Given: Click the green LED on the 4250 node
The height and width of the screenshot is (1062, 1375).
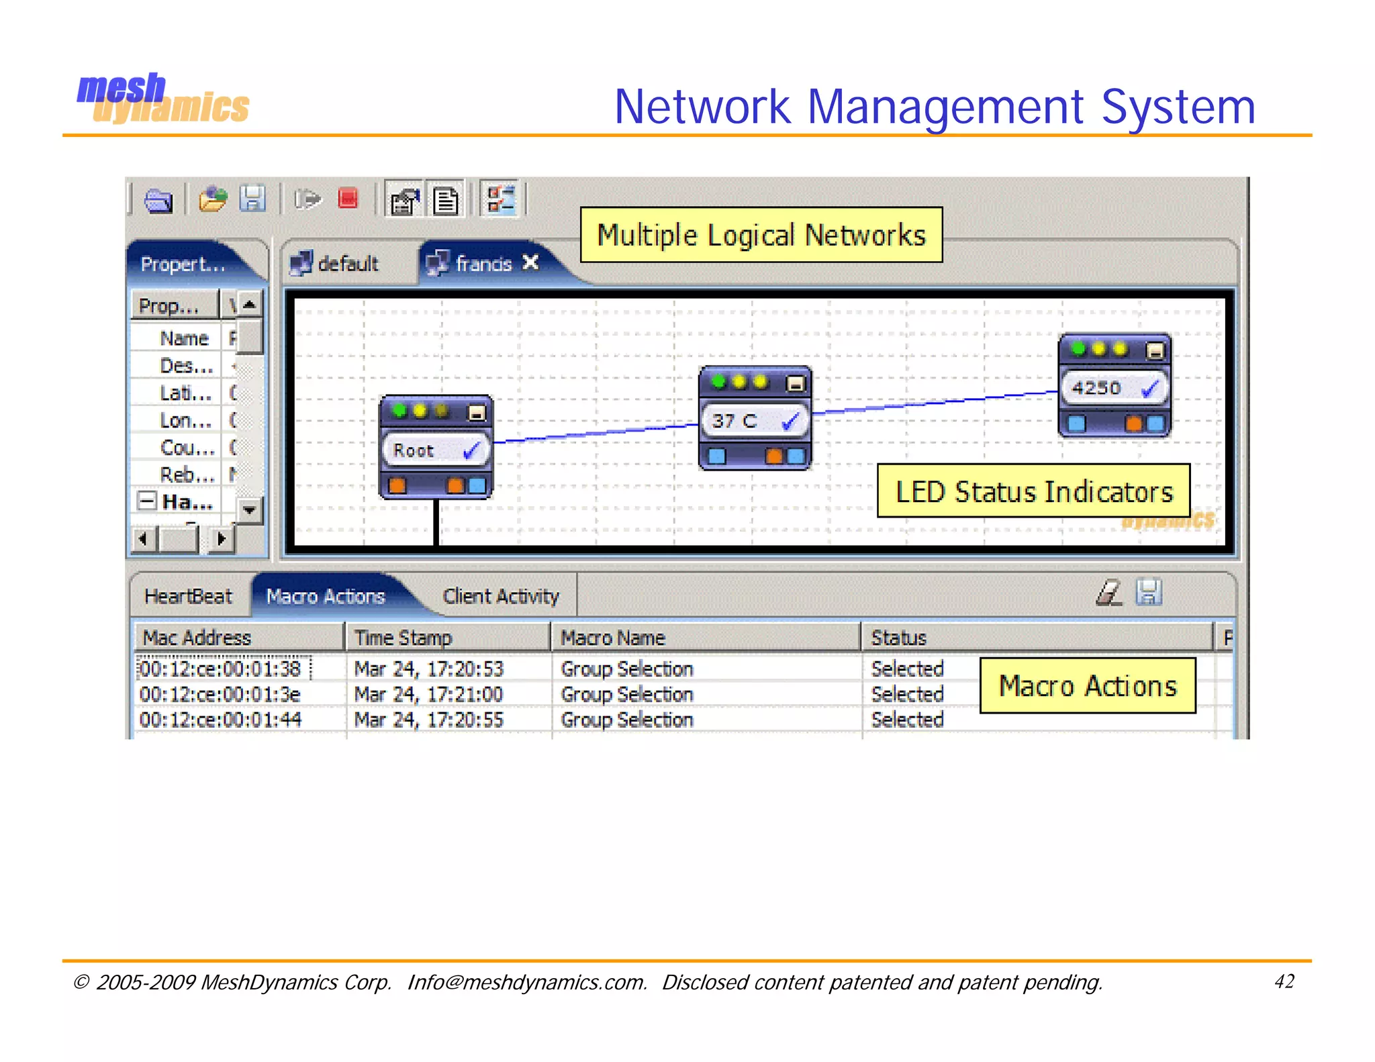Looking at the screenshot, I should [1079, 348].
